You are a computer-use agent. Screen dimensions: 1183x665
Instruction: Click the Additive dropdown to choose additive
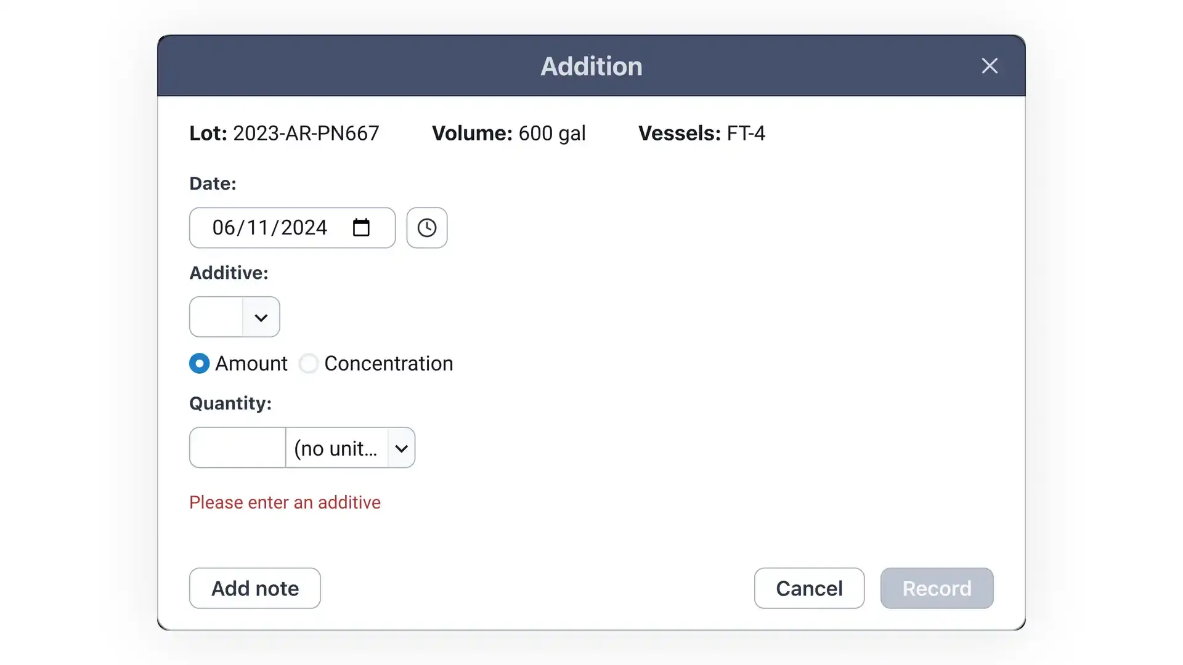point(234,316)
